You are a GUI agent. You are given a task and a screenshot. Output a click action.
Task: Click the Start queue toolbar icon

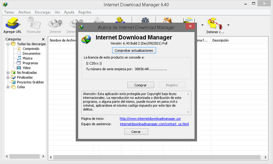click(x=189, y=20)
